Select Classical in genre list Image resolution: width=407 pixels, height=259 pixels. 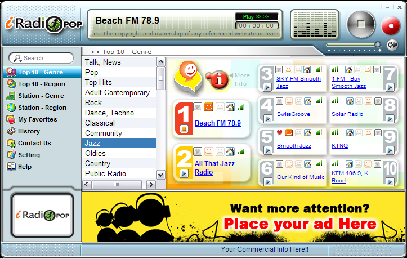coord(119,123)
